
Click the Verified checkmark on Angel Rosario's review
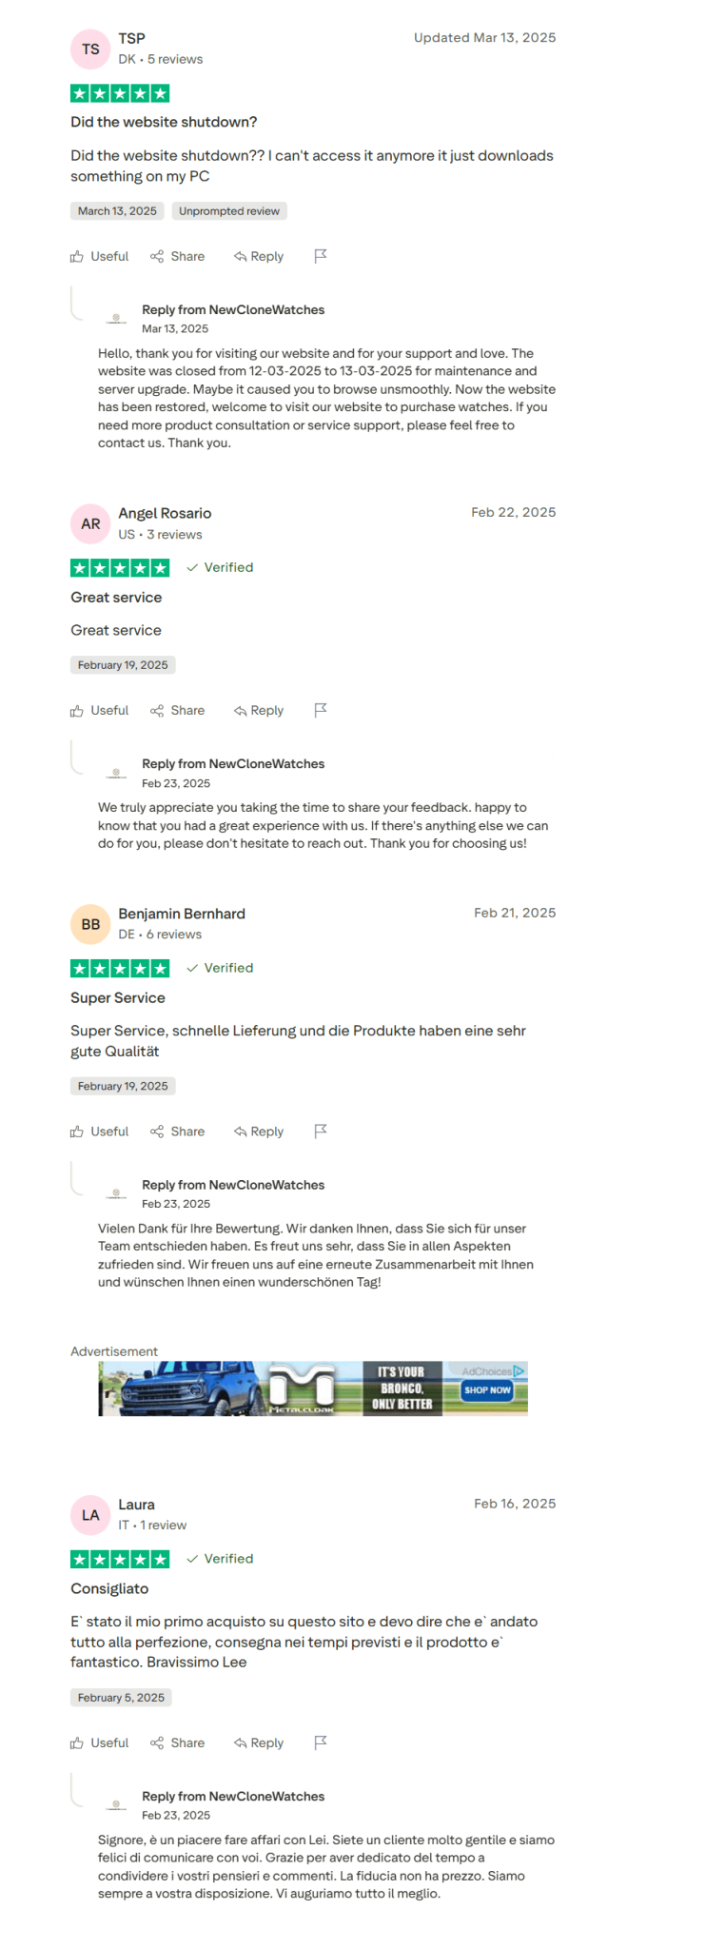193,567
